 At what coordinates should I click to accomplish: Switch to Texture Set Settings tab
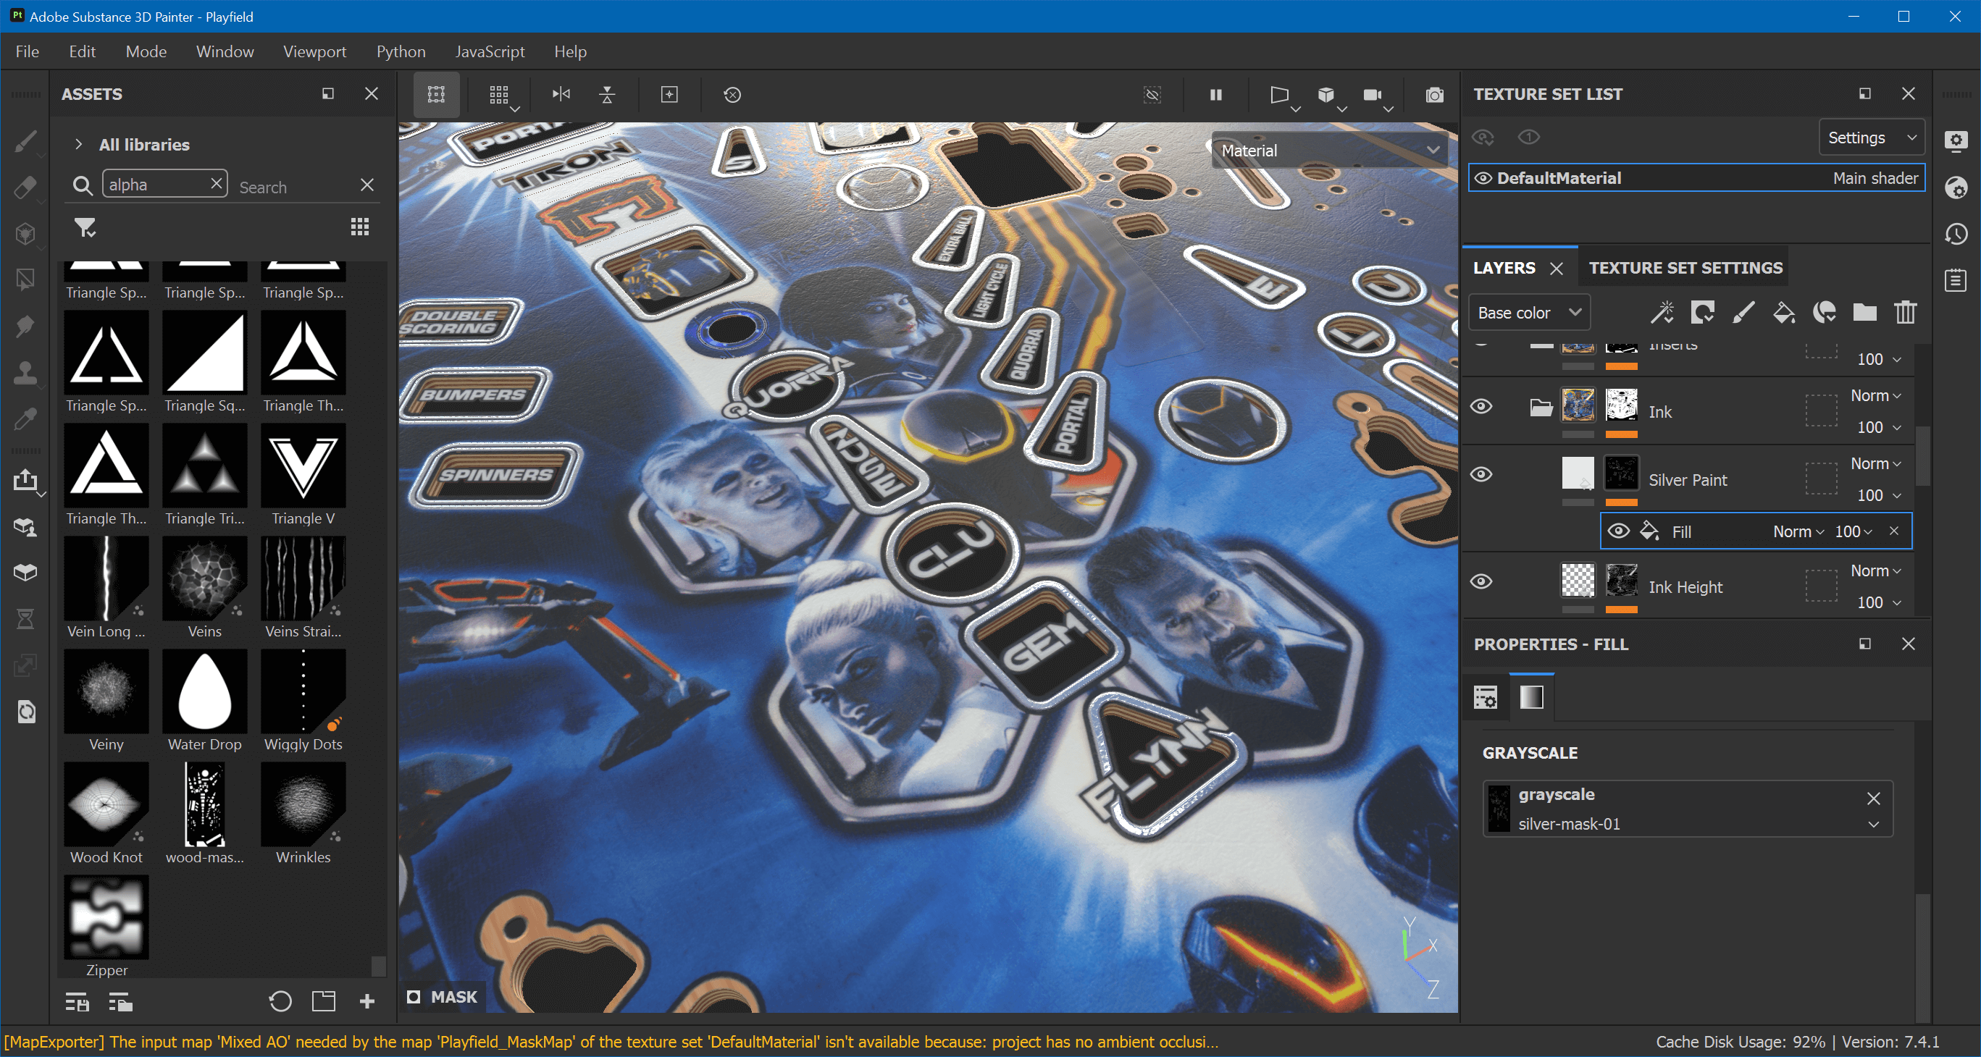pyautogui.click(x=1685, y=268)
